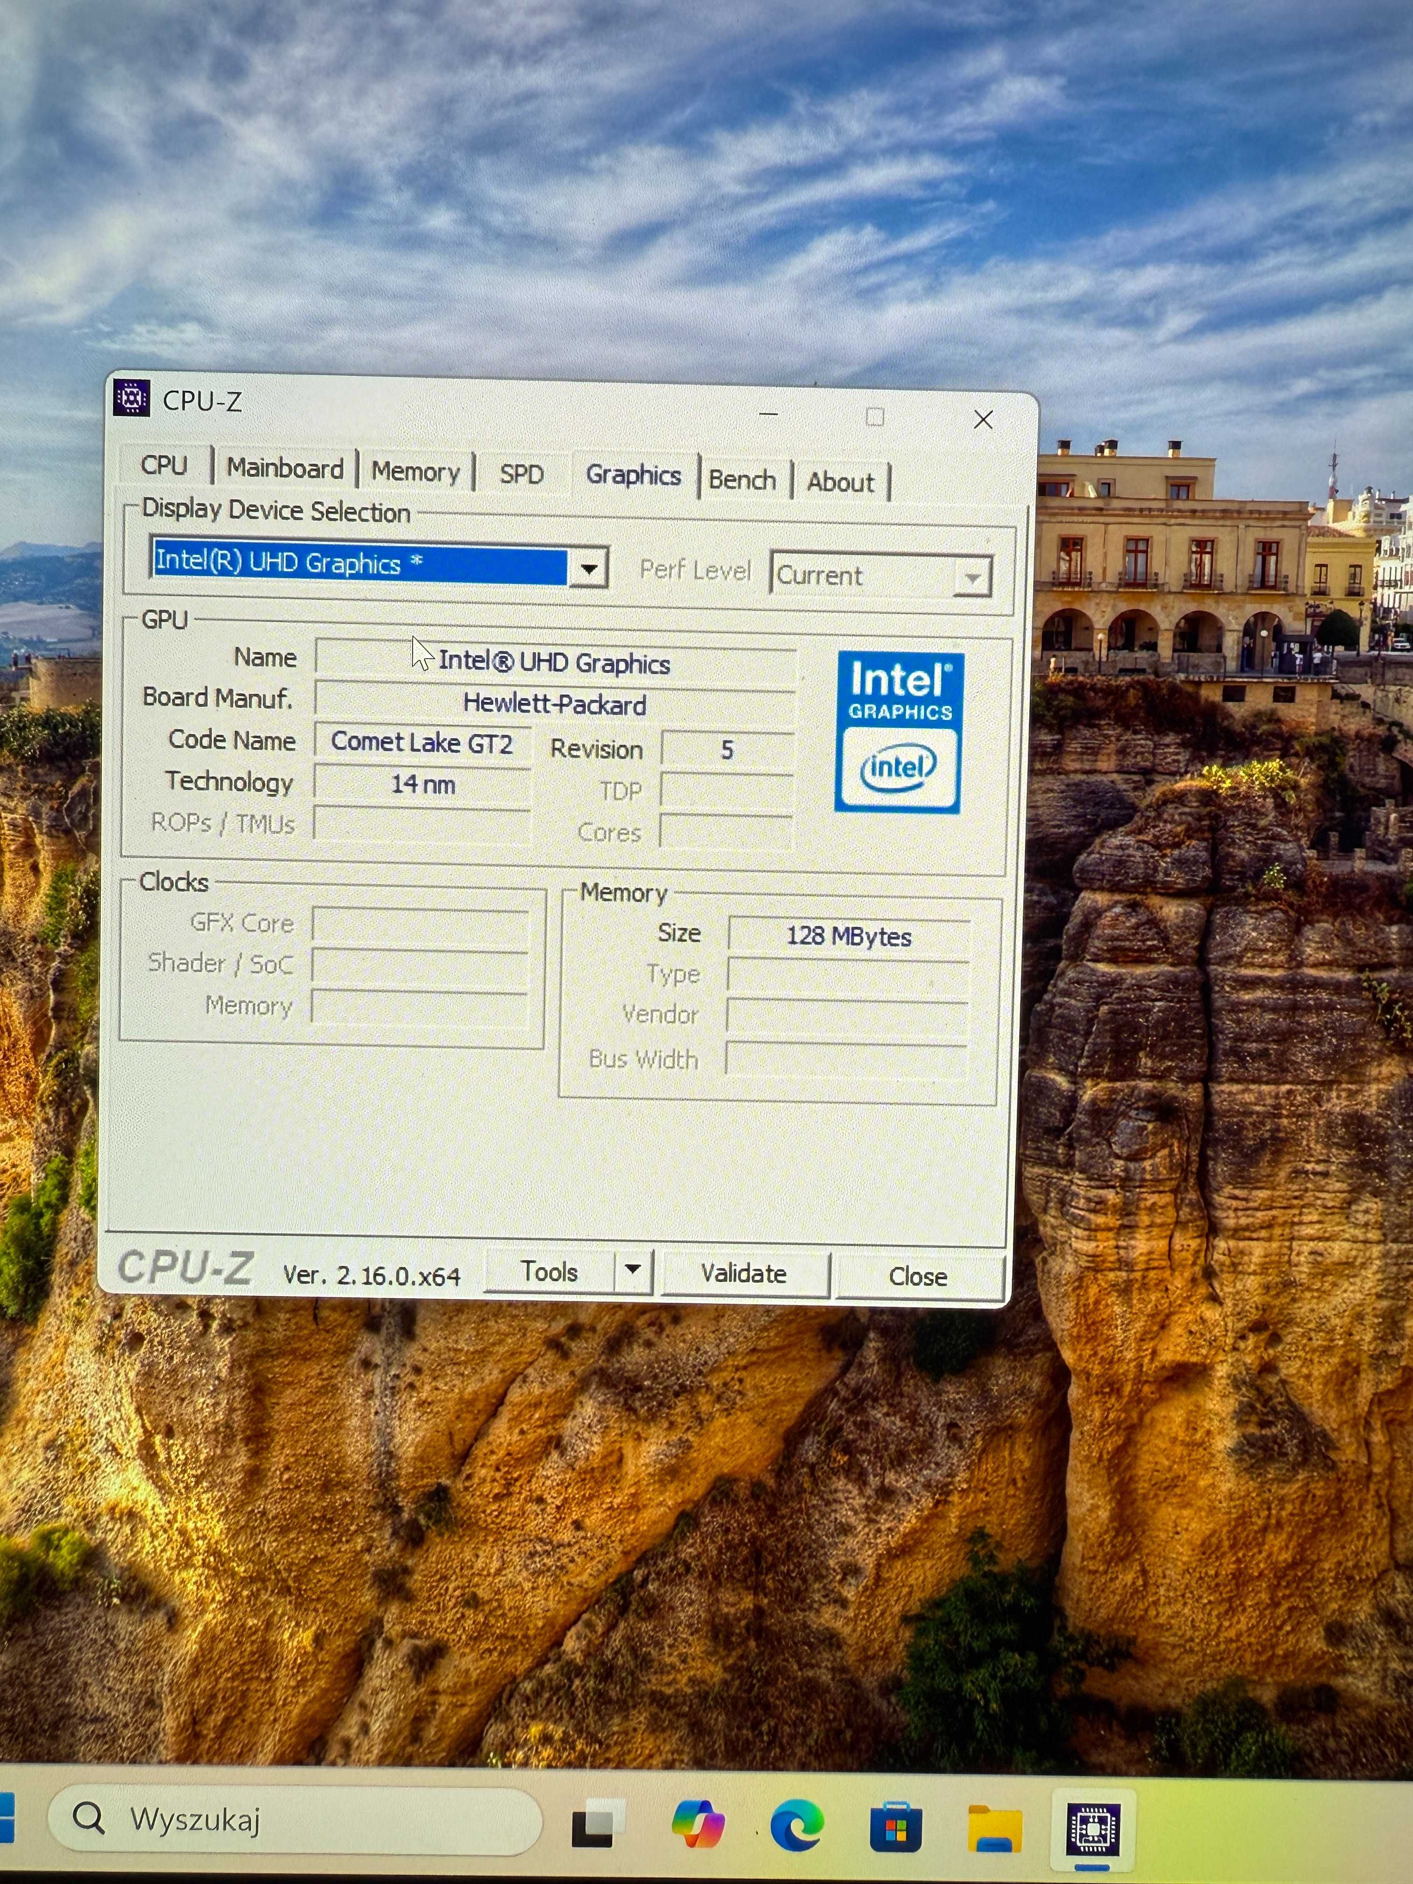The image size is (1413, 1884).
Task: Click the empty GFX Core clock field
Action: coord(421,925)
